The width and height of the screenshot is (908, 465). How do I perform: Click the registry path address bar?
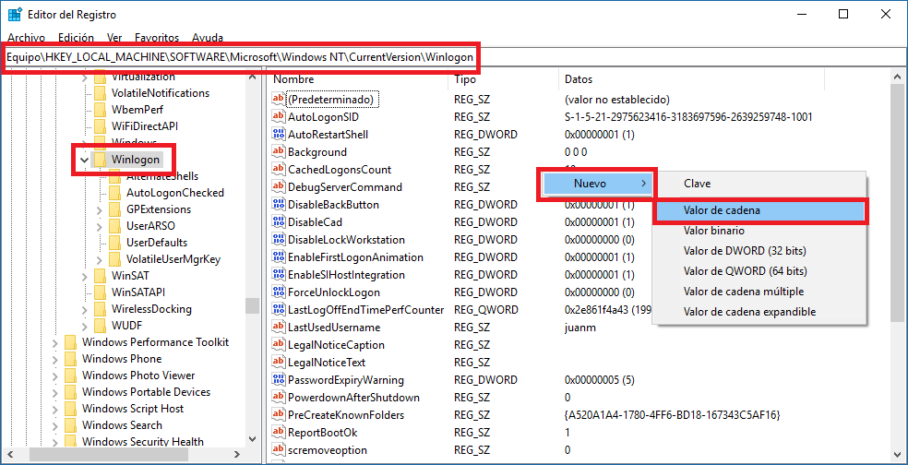454,57
